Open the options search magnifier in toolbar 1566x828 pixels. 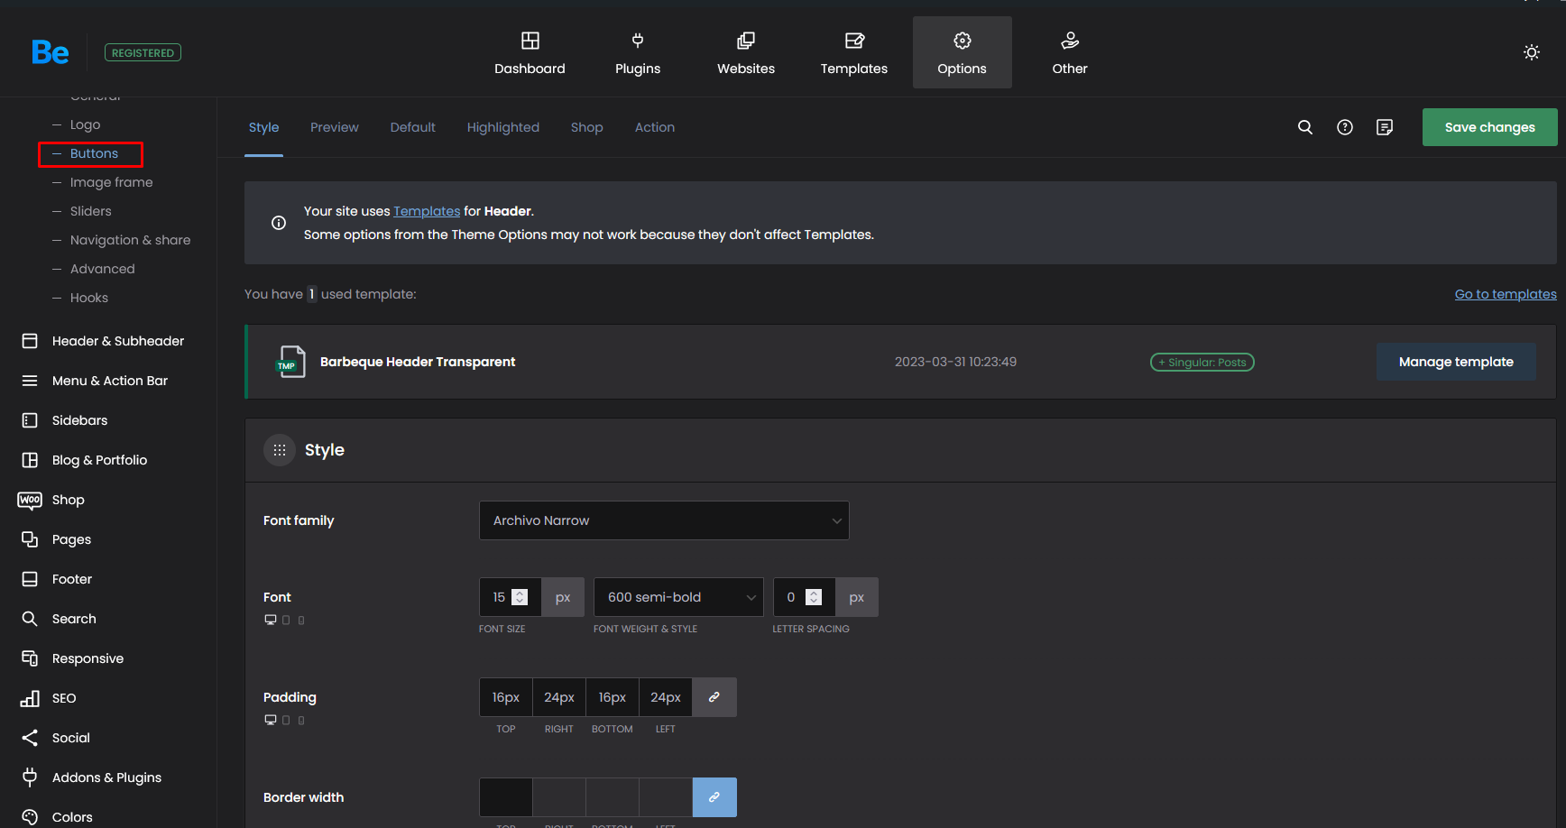tap(1305, 127)
